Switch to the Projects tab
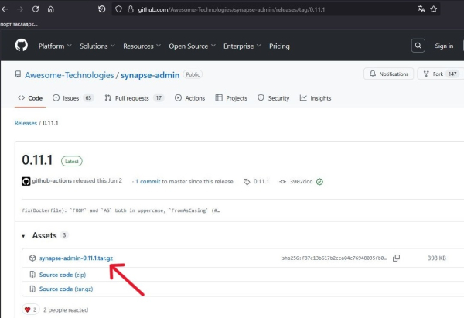The width and height of the screenshot is (464, 318). click(231, 98)
